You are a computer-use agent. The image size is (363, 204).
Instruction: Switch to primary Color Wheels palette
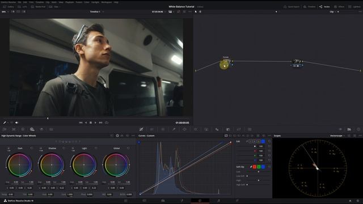[x=23, y=129]
